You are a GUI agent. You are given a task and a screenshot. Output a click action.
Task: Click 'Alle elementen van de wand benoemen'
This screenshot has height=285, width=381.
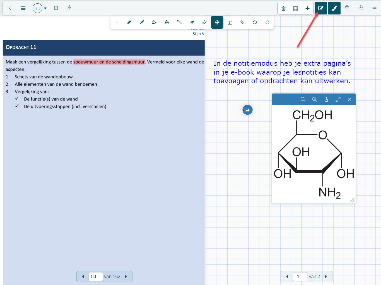(x=56, y=84)
